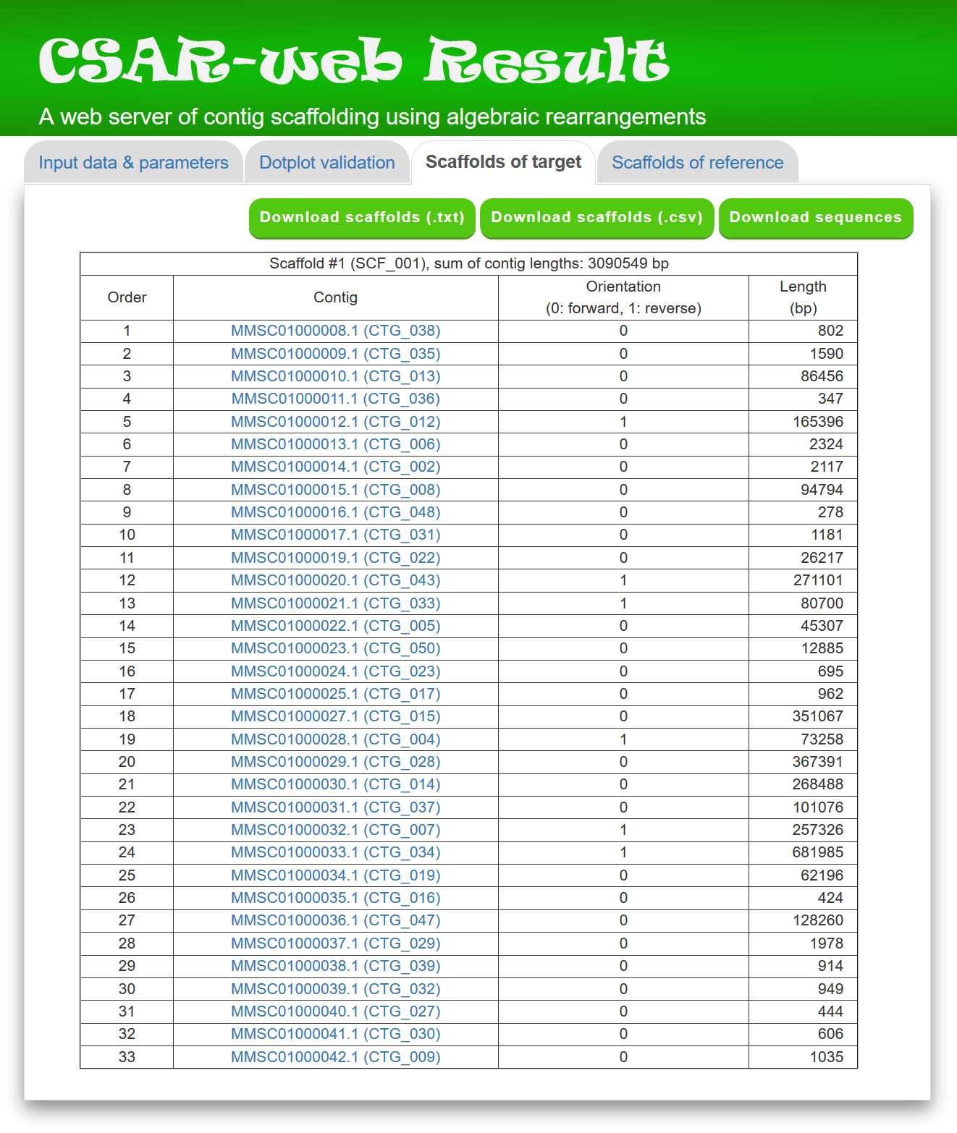Open the MMSC01000027.1 (CTG_015) link
Image resolution: width=957 pixels, height=1133 pixels.
point(335,716)
